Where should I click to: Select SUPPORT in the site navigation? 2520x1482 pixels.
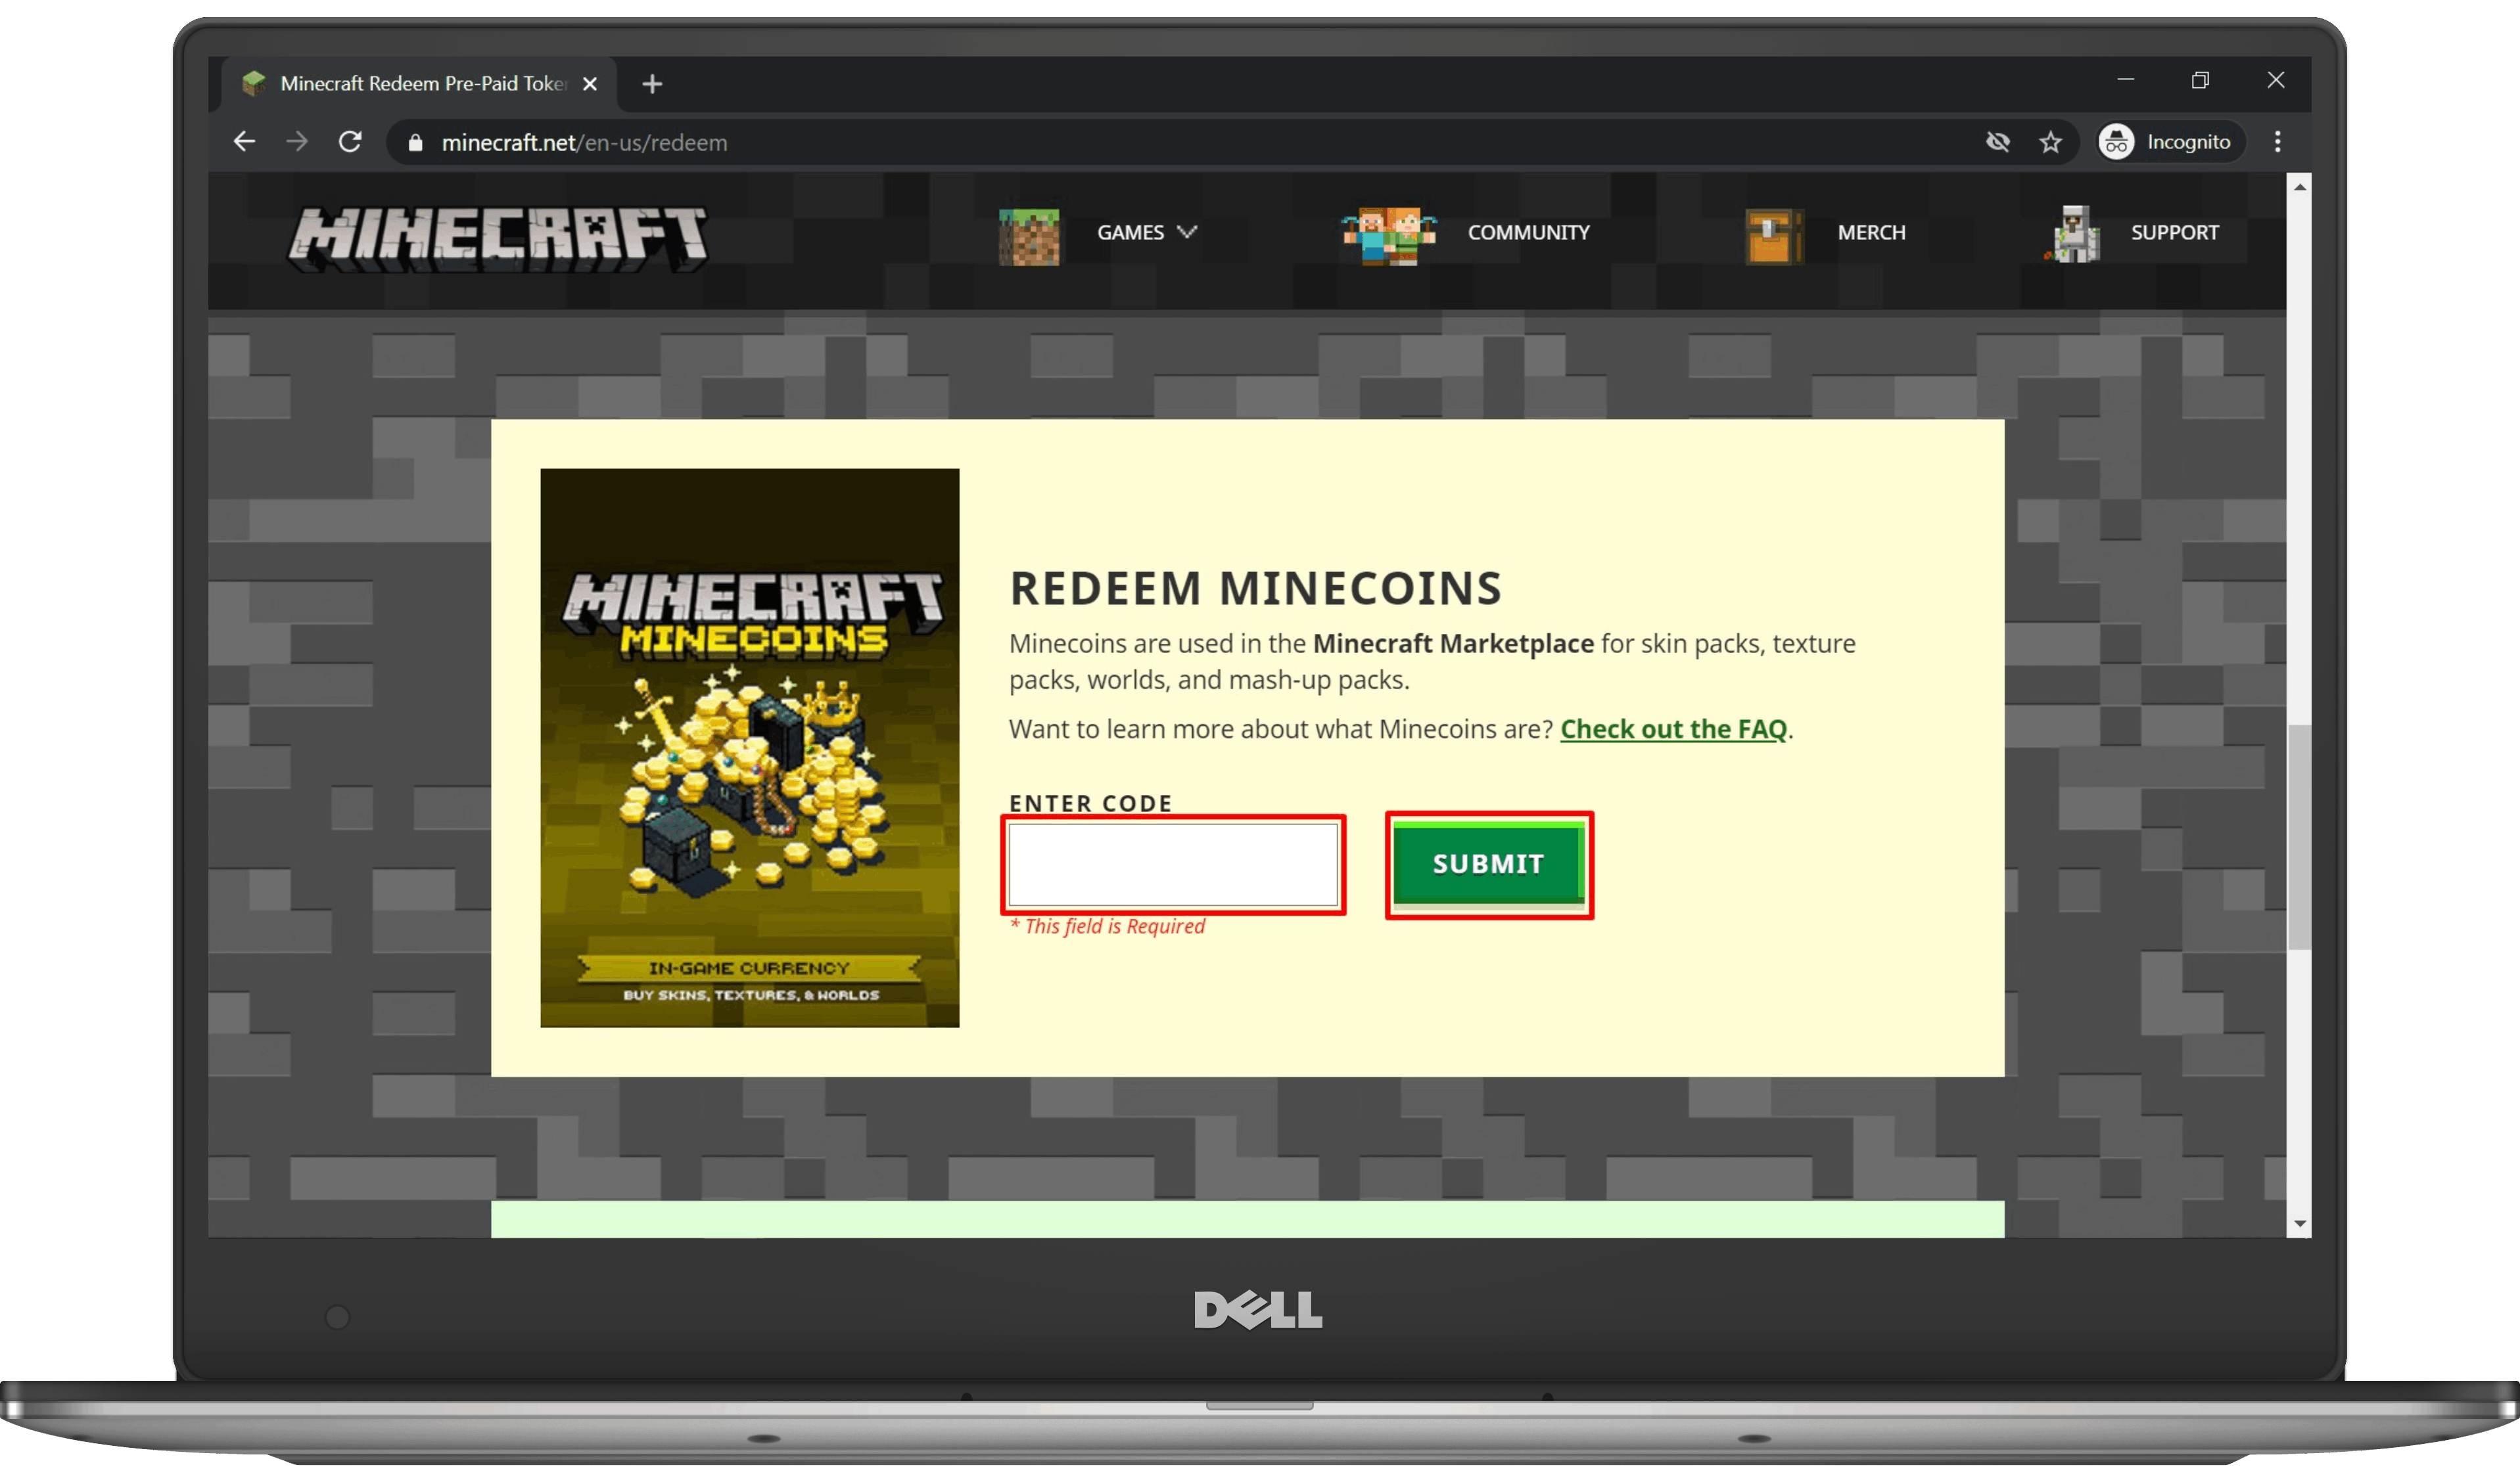click(2175, 232)
